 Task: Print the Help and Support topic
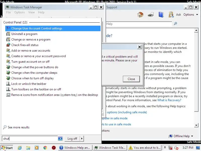point(151,15)
